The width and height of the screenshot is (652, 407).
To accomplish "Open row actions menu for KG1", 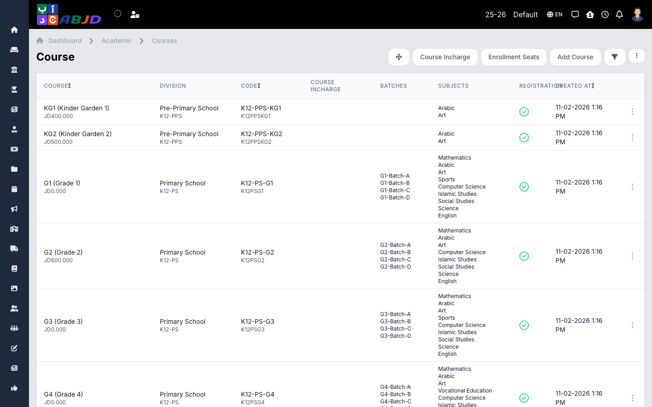I will pyautogui.click(x=633, y=112).
